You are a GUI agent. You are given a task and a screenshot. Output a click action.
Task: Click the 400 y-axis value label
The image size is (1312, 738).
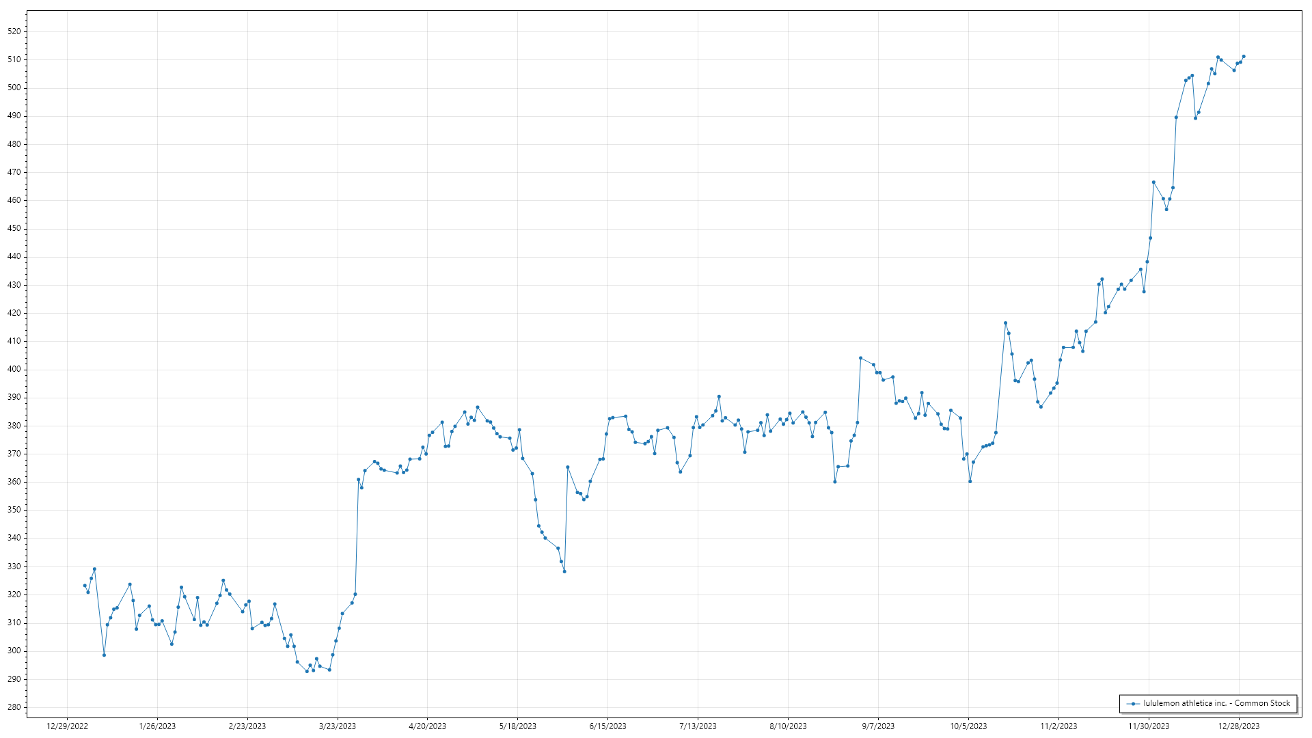[x=14, y=369]
